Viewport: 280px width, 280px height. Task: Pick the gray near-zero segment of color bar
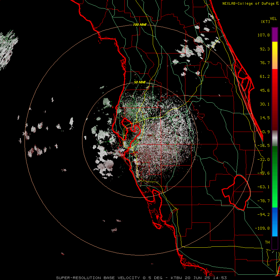coord(275,138)
